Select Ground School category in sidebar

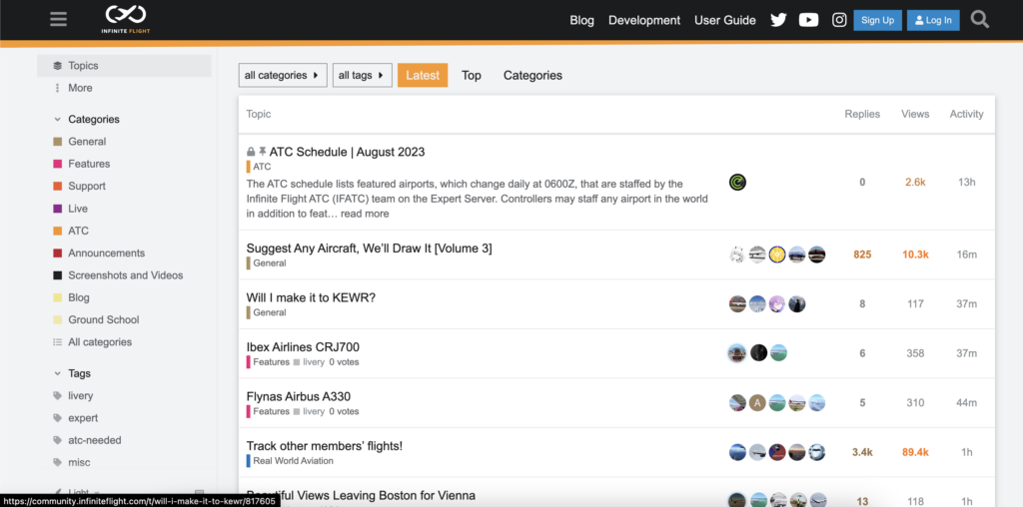[x=104, y=319]
